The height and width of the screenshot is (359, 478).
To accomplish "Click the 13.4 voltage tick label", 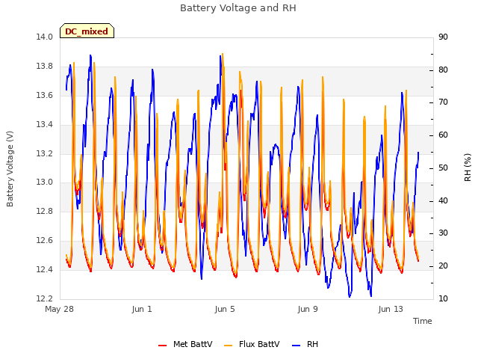I will tap(44, 124).
